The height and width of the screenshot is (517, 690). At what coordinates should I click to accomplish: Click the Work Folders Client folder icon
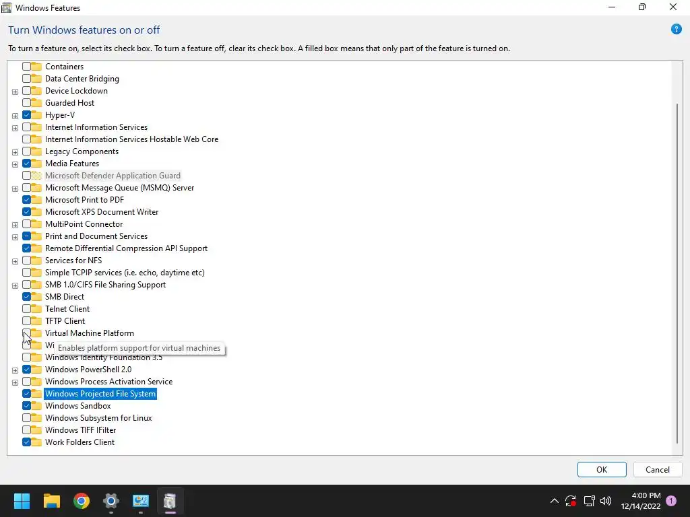tap(36, 442)
